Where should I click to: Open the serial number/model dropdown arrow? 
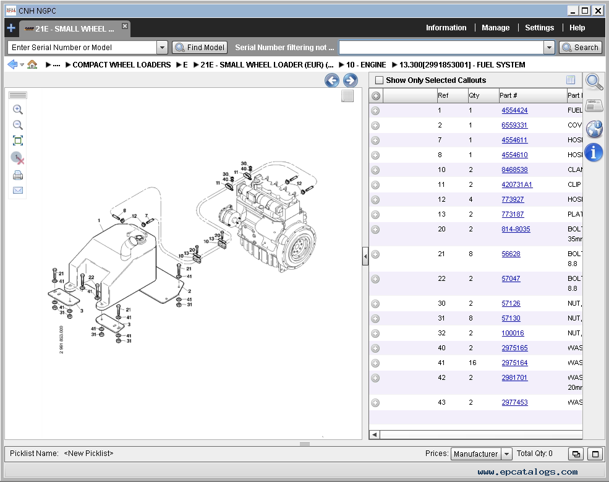(x=162, y=48)
